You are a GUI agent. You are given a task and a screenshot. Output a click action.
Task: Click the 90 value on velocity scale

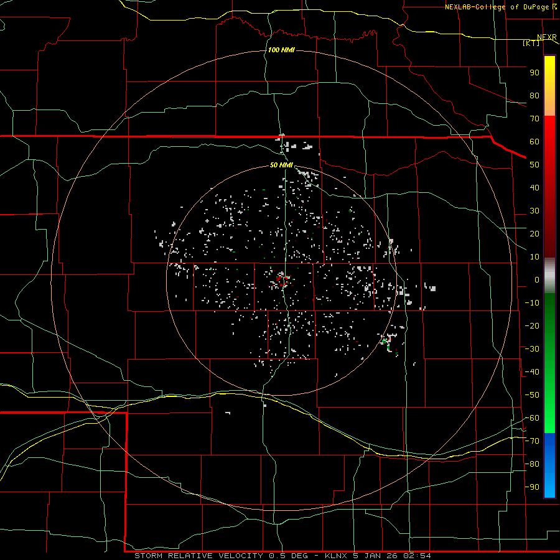[x=534, y=73]
